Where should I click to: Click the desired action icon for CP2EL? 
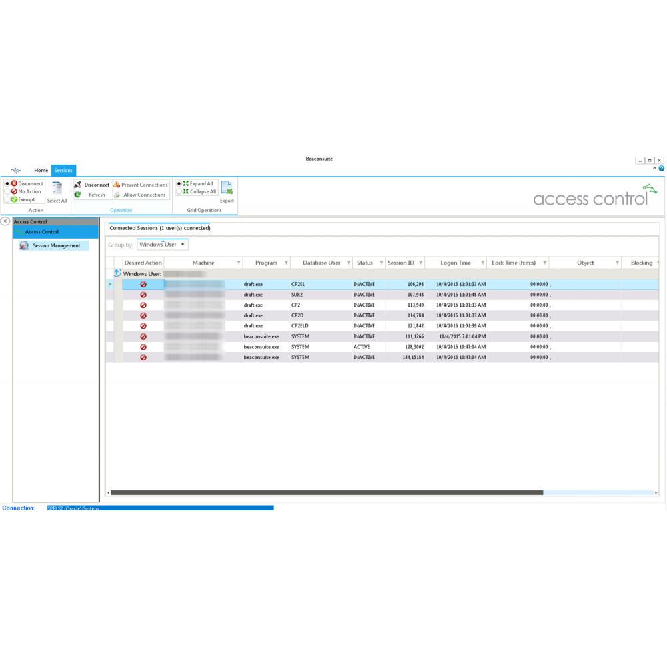[143, 285]
